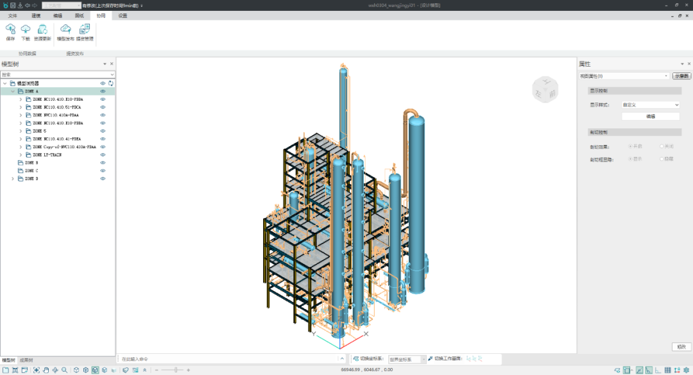Click the first page-shaped icon in bottom toolbar
693x375 pixels.
coord(6,370)
